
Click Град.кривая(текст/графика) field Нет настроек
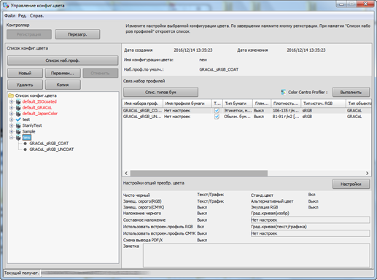click(310, 233)
